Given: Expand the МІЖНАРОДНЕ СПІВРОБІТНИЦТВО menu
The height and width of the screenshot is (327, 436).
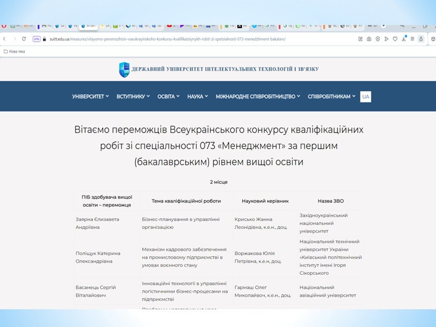Looking at the screenshot, I should [x=258, y=96].
